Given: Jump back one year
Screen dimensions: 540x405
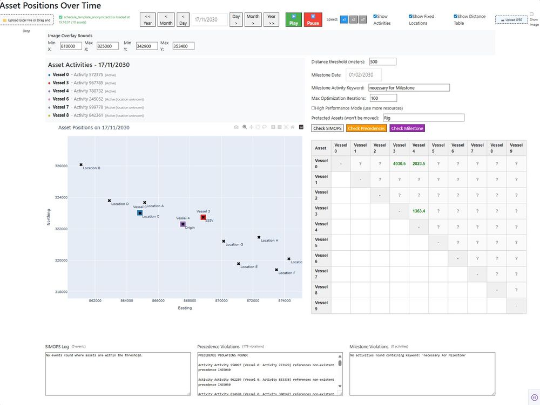Looking at the screenshot, I should 147,19.
